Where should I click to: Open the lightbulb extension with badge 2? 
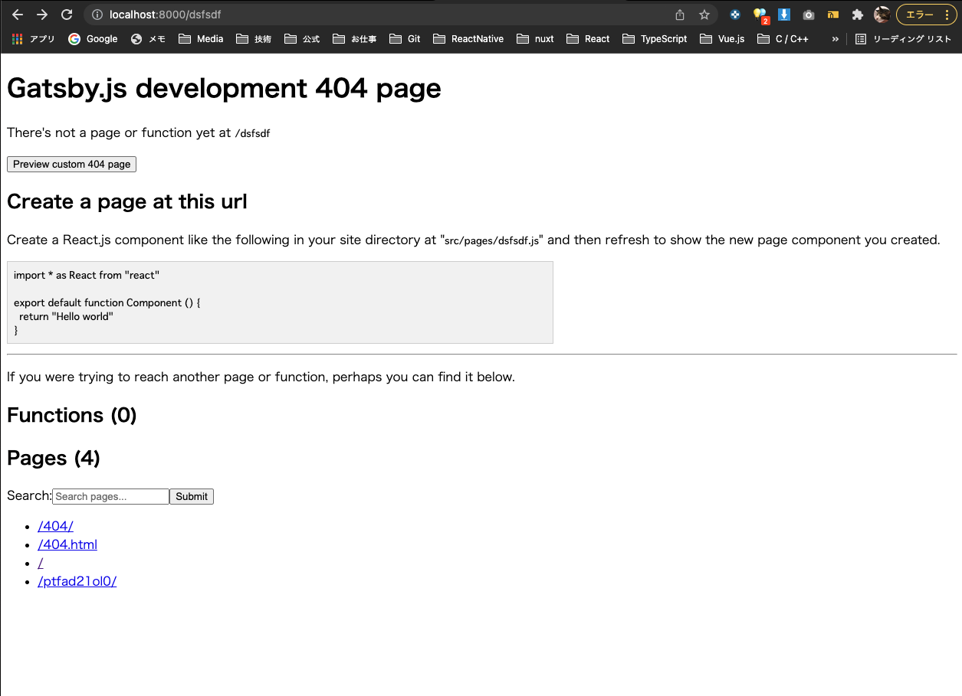pos(760,15)
